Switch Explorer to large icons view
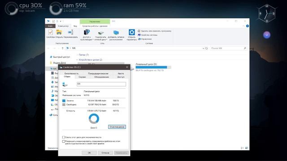The height and width of the screenshot is (161, 287). [247, 148]
